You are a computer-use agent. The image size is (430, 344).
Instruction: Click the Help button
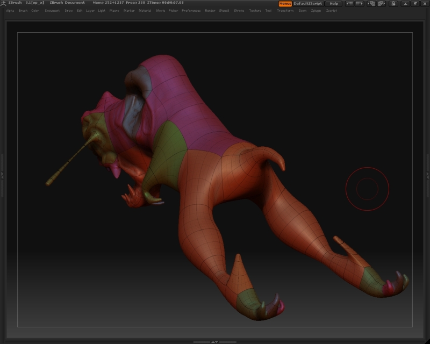click(334, 4)
